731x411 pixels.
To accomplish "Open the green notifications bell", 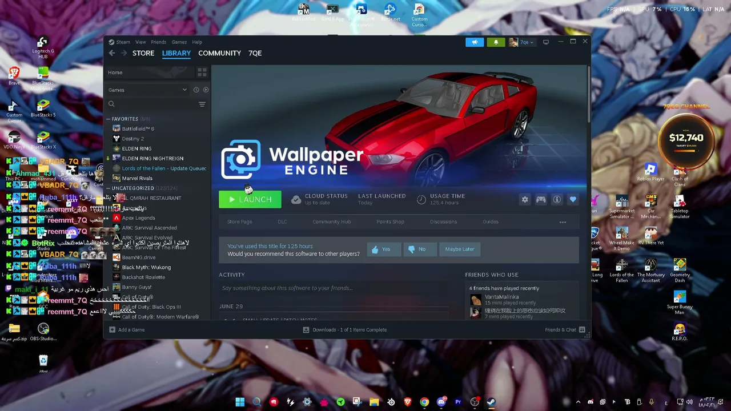I will (496, 42).
